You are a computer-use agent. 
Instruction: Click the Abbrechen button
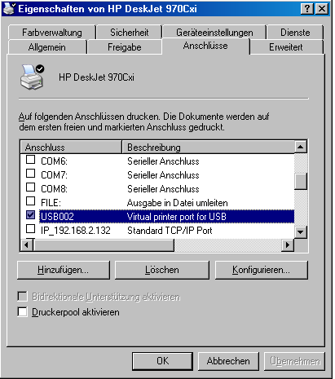[x=228, y=361]
